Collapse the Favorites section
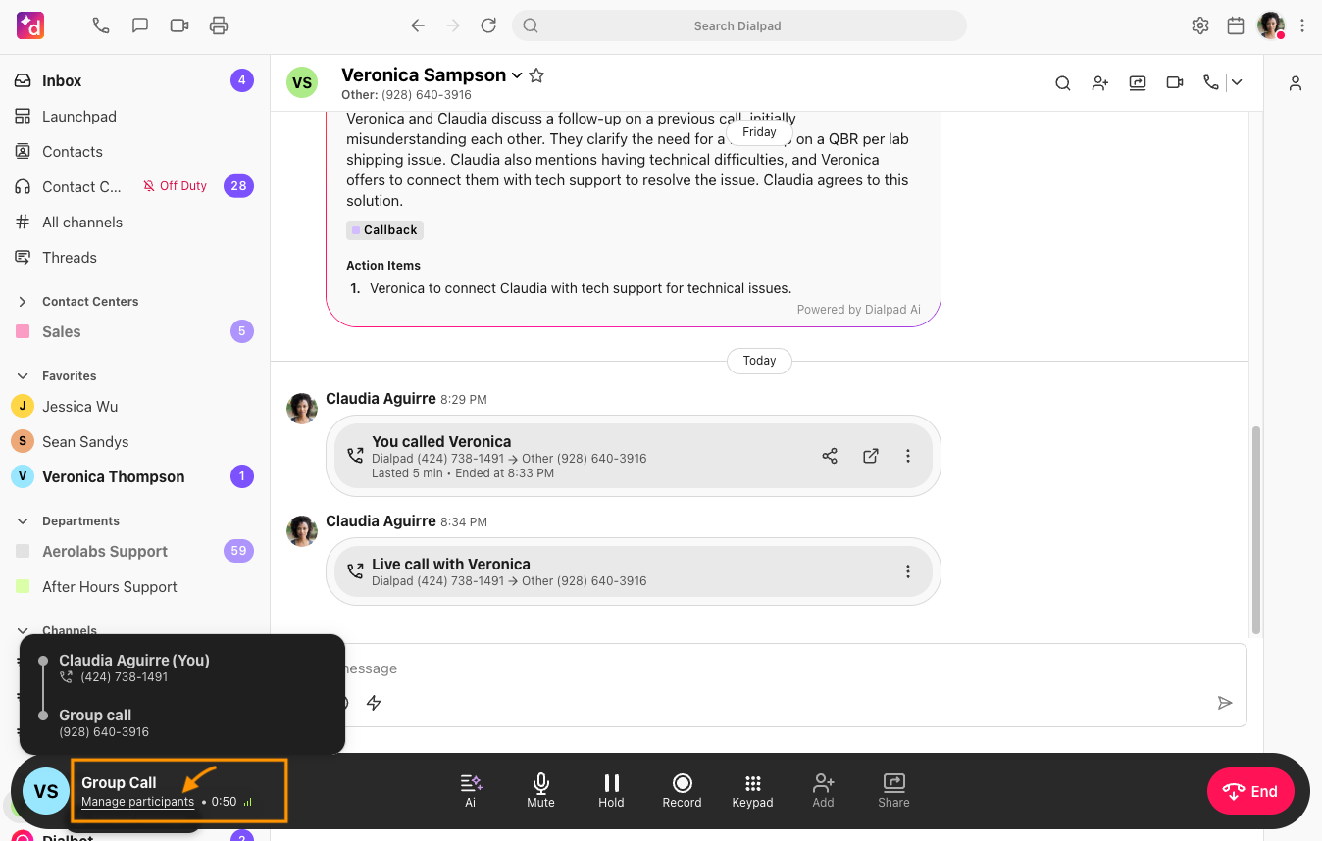This screenshot has height=841, width=1322. 23,375
